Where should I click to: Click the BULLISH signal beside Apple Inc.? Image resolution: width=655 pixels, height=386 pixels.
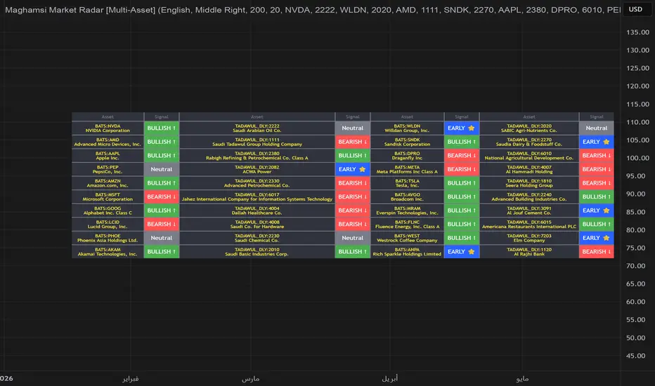[x=161, y=156]
